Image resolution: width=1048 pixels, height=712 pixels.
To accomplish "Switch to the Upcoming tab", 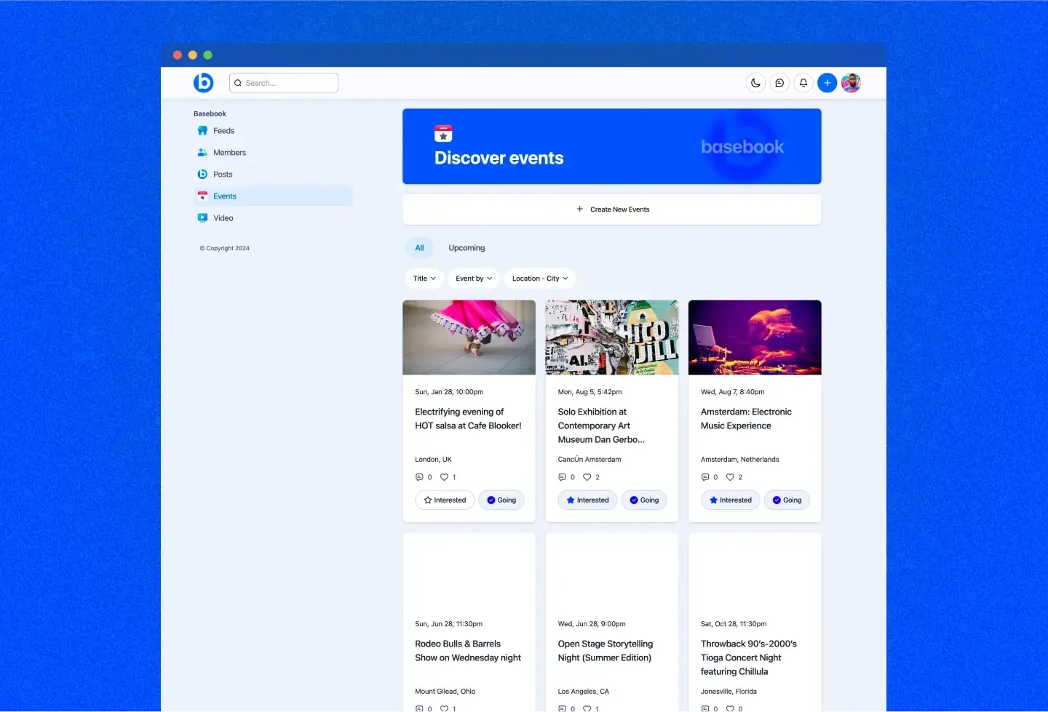I will (x=467, y=248).
